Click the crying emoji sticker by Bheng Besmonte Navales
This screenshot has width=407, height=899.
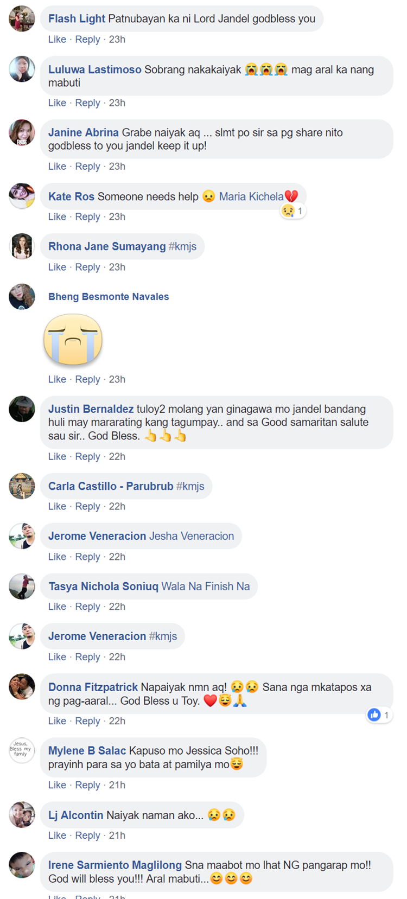pos(73,339)
